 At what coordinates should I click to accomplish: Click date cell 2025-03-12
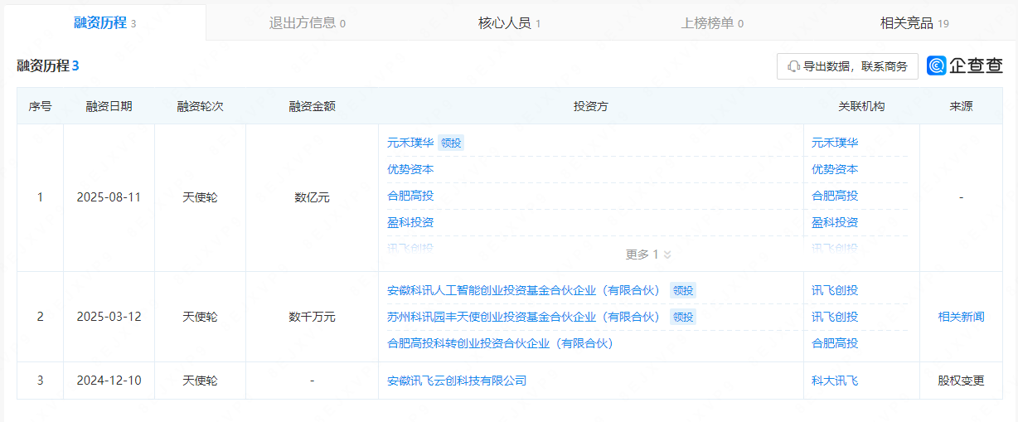click(109, 317)
